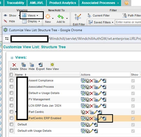Click the Edit Filter icon in the ribbon
This screenshot has width=141, height=137.
point(78,17)
